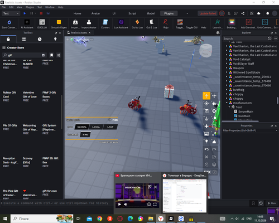Open the AI Assistant plugin
The height and width of the screenshot is (223, 279).
coord(27,22)
